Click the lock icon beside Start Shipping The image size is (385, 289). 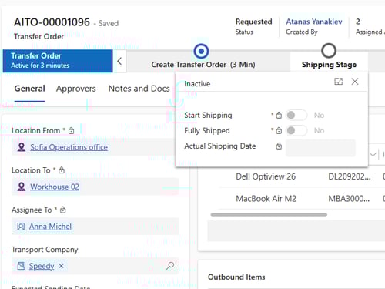tap(279, 116)
